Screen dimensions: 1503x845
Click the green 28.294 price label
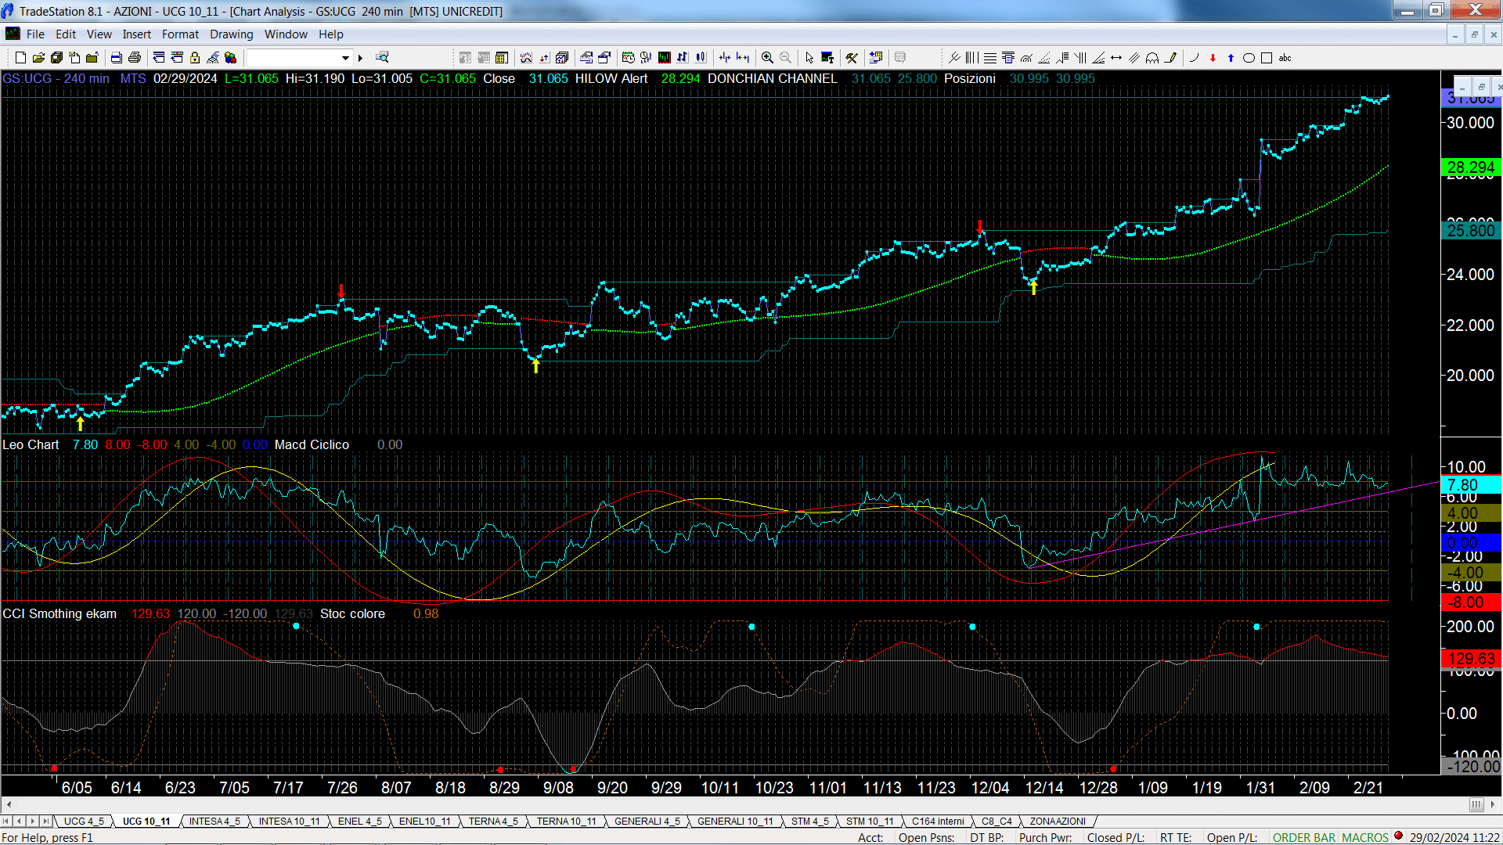(x=1470, y=167)
